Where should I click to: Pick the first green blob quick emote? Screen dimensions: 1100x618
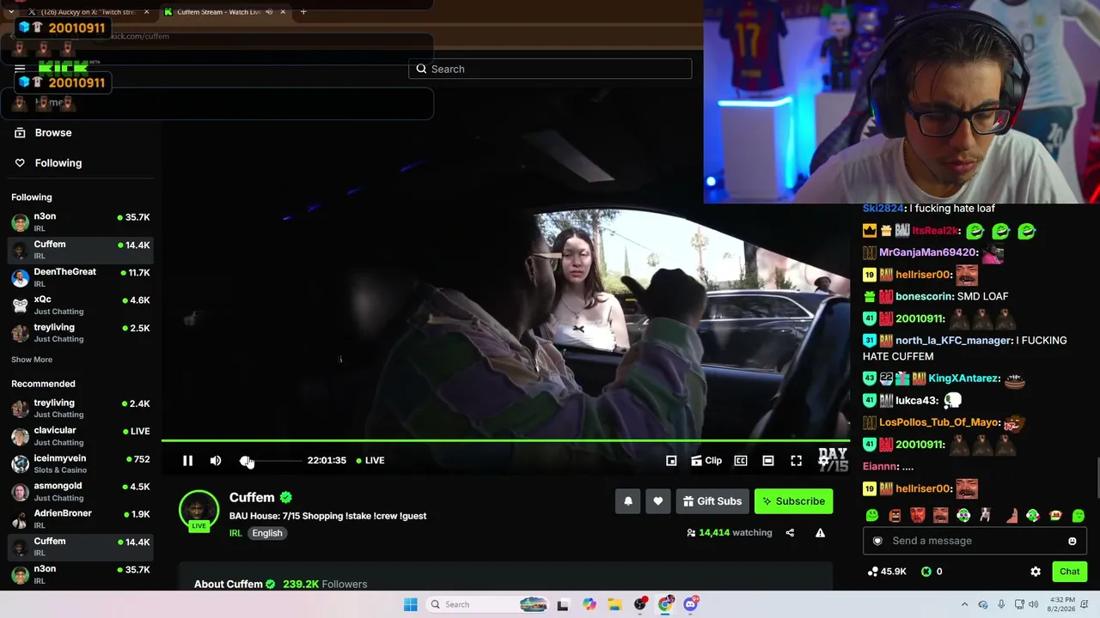pyautogui.click(x=872, y=516)
